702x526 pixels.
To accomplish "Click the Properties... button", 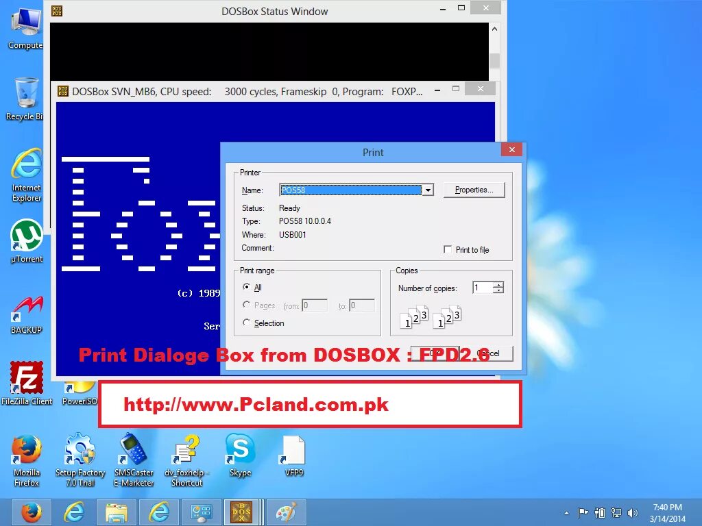I will pos(474,190).
